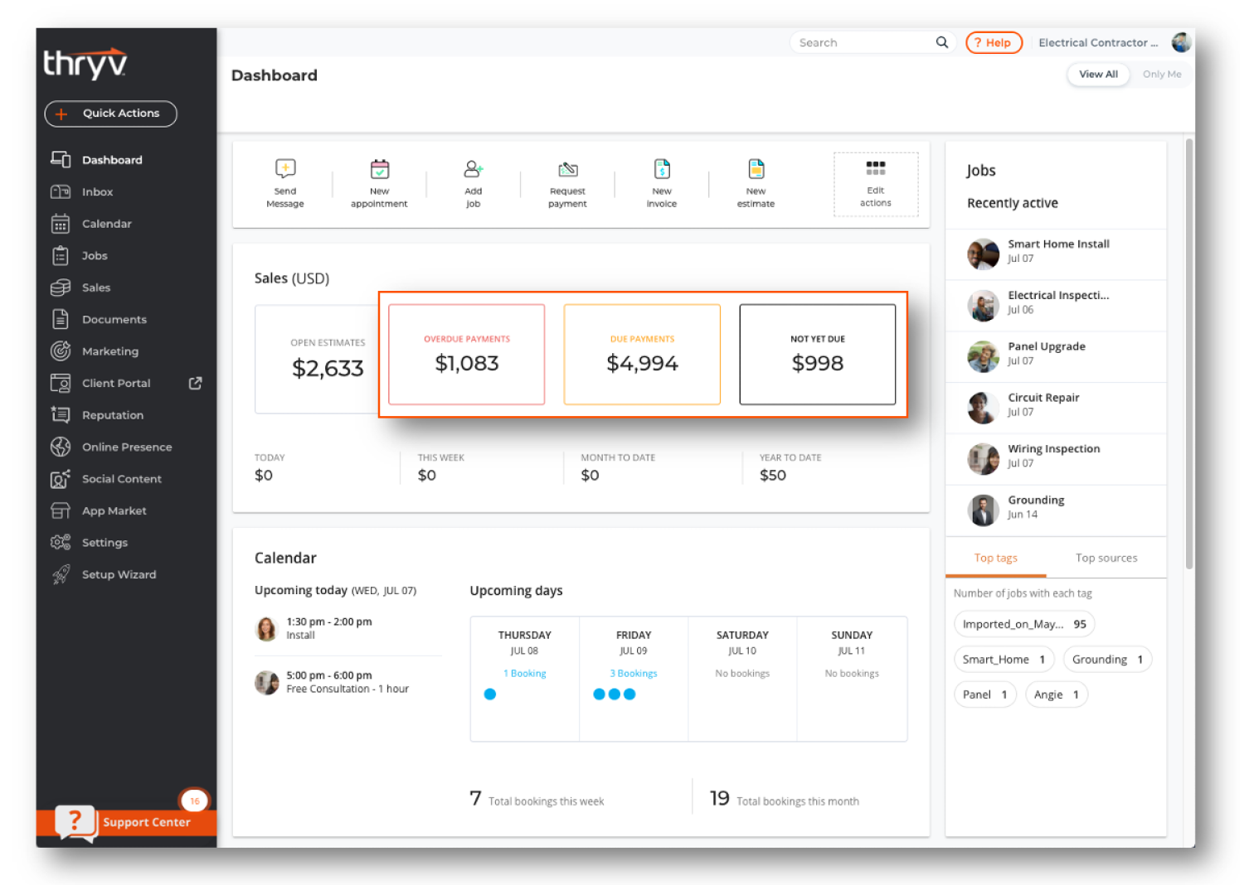Click the right panel vertical scrollbar
1249x885 pixels.
click(x=1189, y=355)
